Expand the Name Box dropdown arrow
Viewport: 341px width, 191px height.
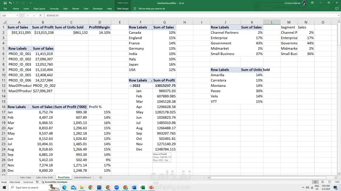tap(17, 15)
